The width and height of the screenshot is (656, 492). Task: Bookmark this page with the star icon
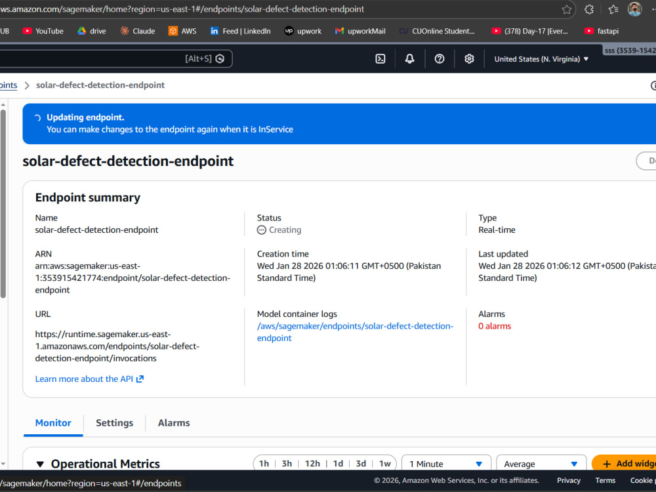point(567,9)
